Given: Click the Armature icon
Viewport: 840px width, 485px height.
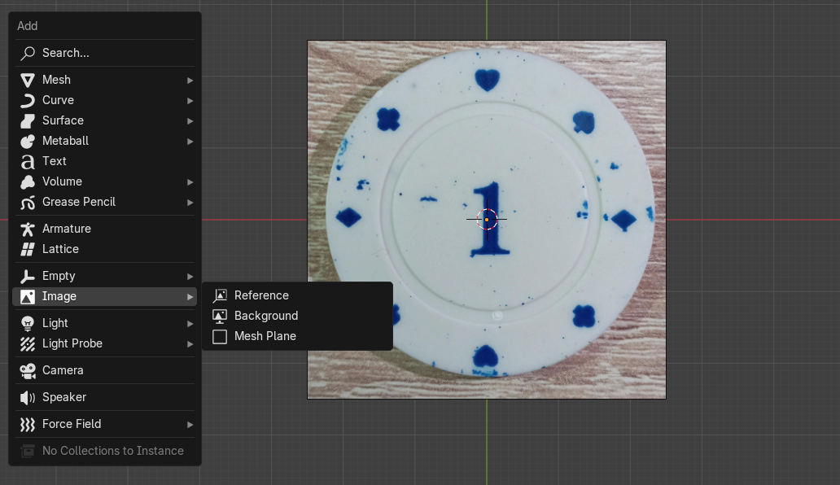Looking at the screenshot, I should point(28,229).
